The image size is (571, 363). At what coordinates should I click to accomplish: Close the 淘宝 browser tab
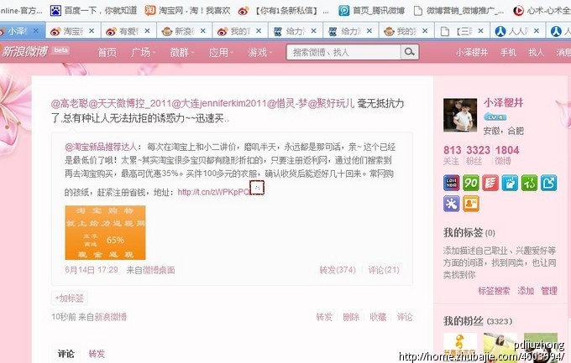tap(92, 31)
